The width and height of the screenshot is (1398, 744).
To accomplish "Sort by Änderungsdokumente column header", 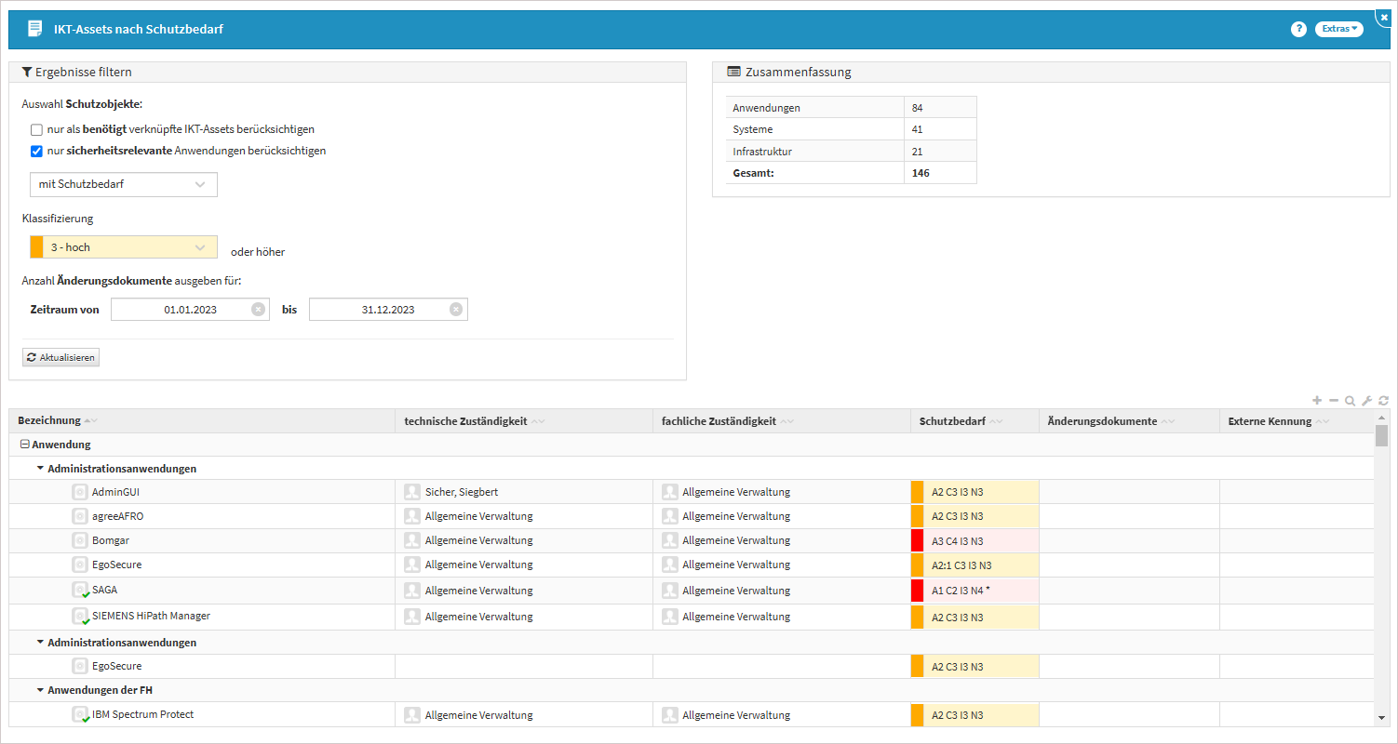I will coord(1102,421).
